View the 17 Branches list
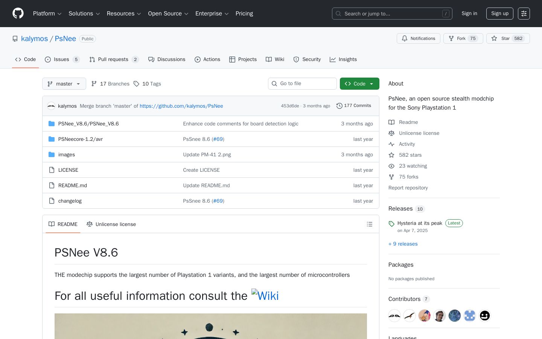This screenshot has height=339, width=542. tap(110, 84)
